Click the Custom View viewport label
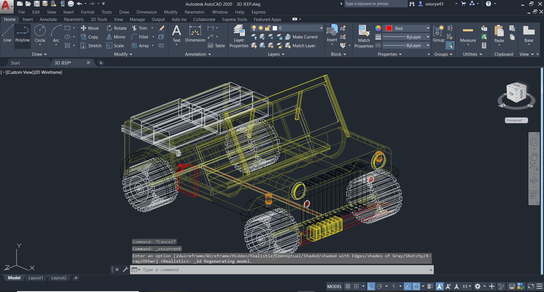This screenshot has width=544, height=292. (x=20, y=72)
